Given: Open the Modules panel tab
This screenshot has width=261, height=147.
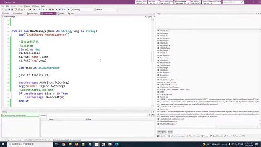Looking at the screenshot, I should click(x=162, y=136).
